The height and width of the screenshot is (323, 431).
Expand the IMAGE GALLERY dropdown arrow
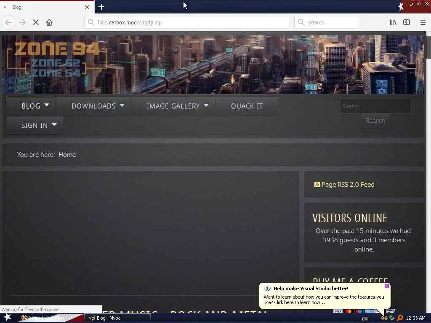click(206, 105)
